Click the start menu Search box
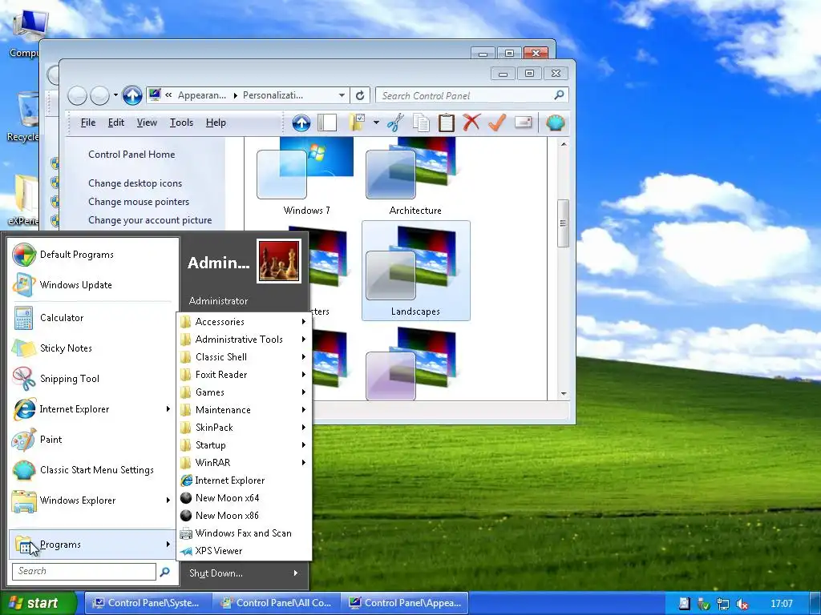The image size is (821, 615). pos(83,572)
